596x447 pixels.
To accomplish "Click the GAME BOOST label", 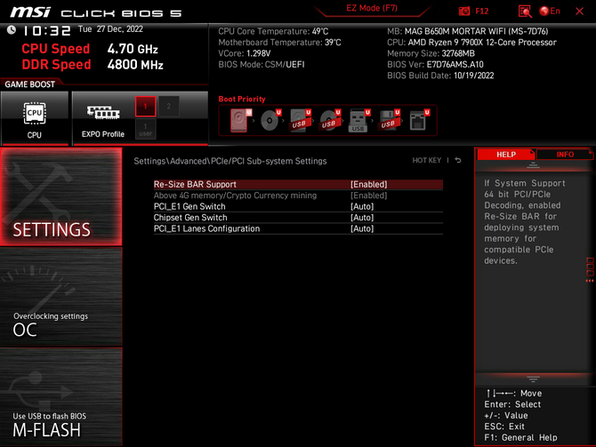I will pos(29,84).
